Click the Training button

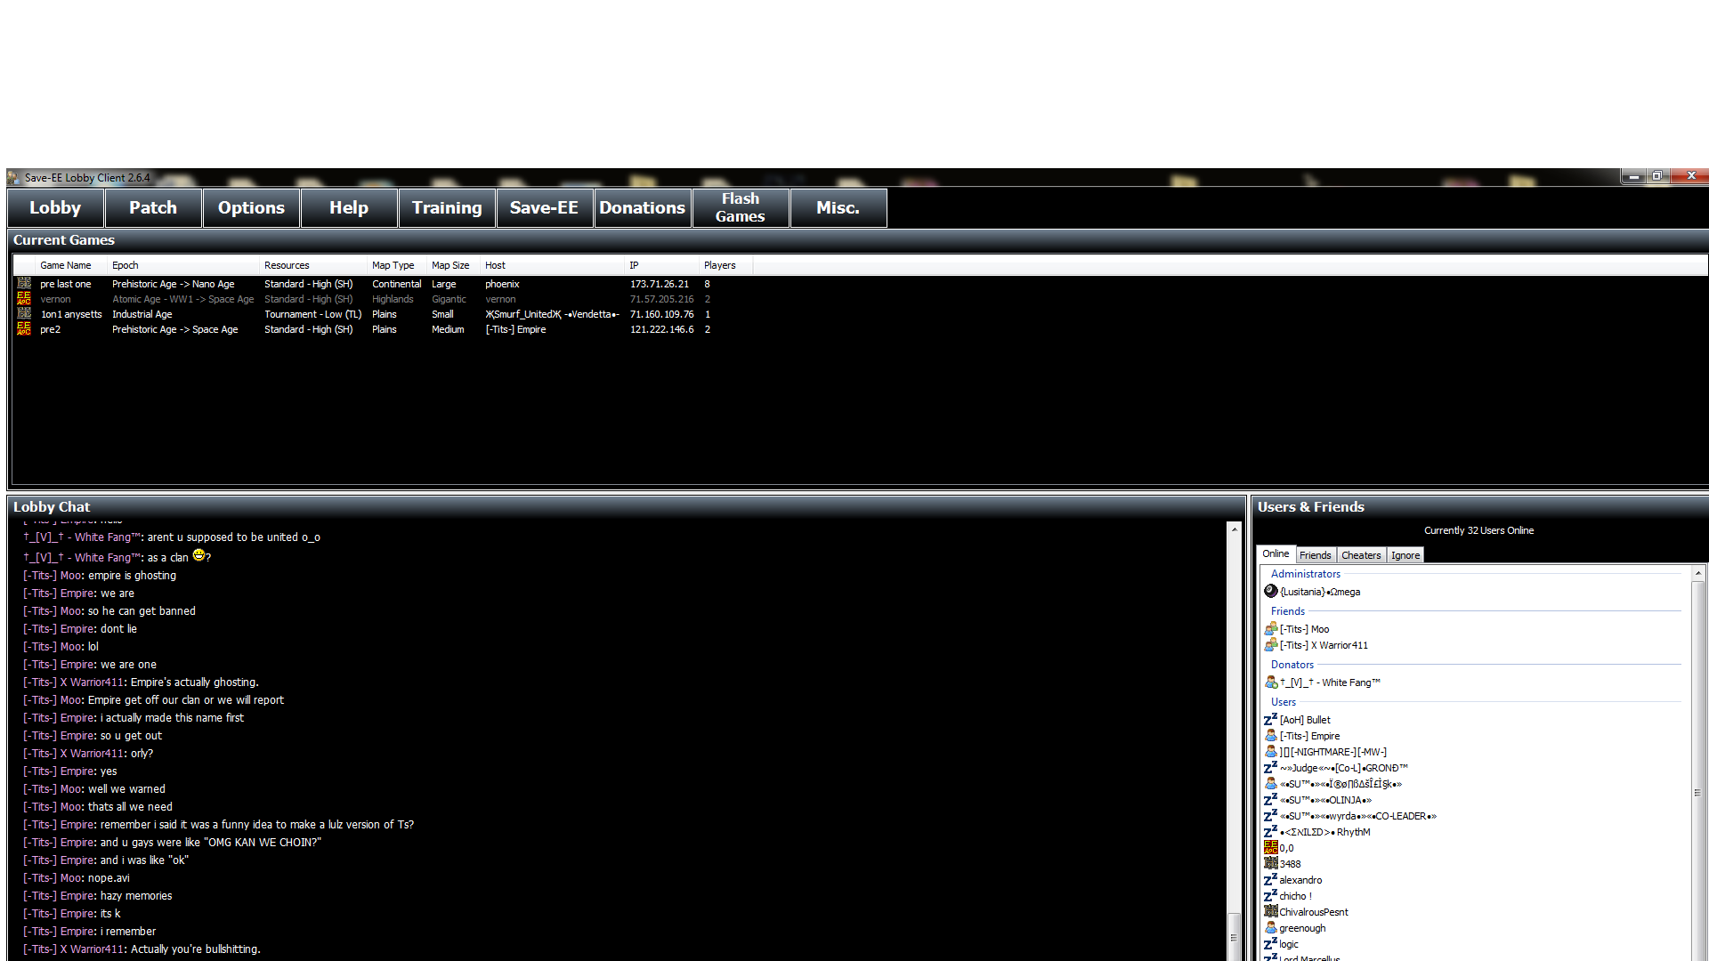446,208
